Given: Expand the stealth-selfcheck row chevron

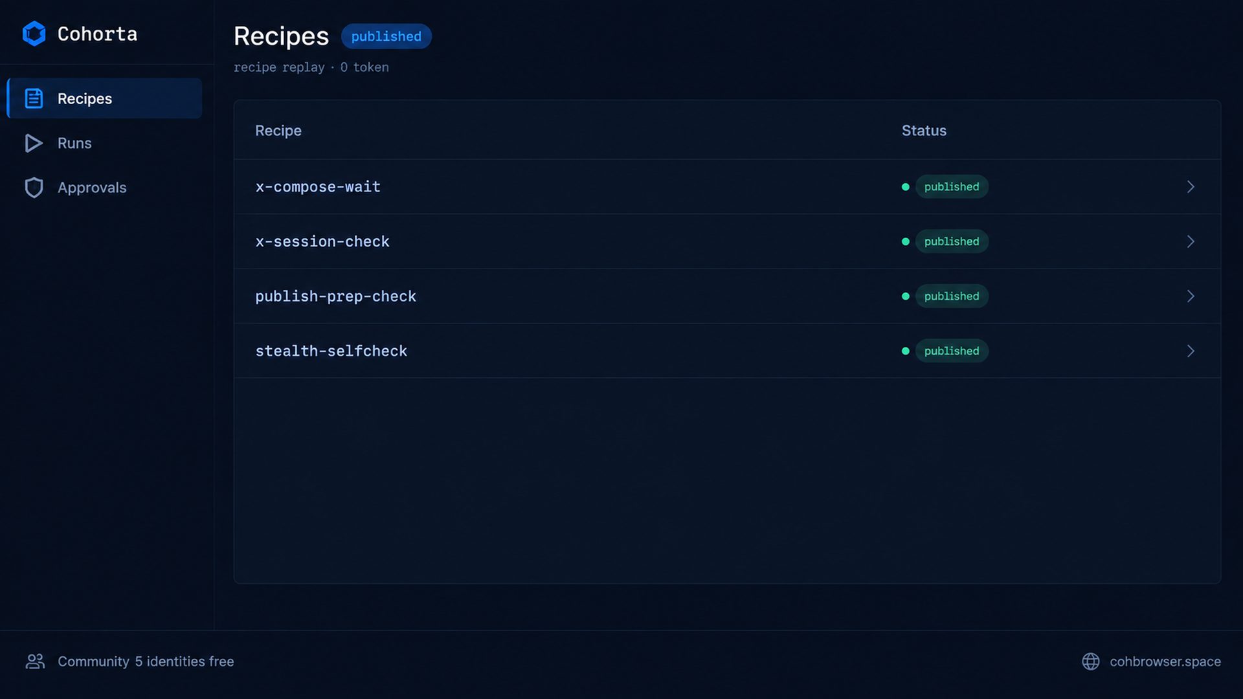Looking at the screenshot, I should point(1191,351).
